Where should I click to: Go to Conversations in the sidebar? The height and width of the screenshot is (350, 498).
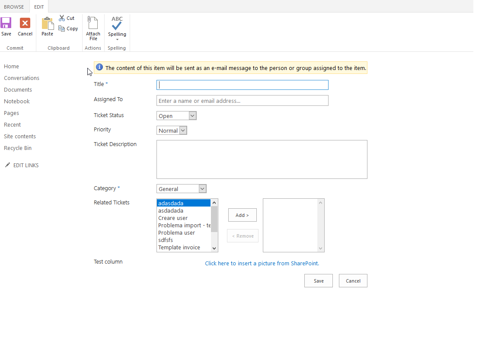point(22,78)
